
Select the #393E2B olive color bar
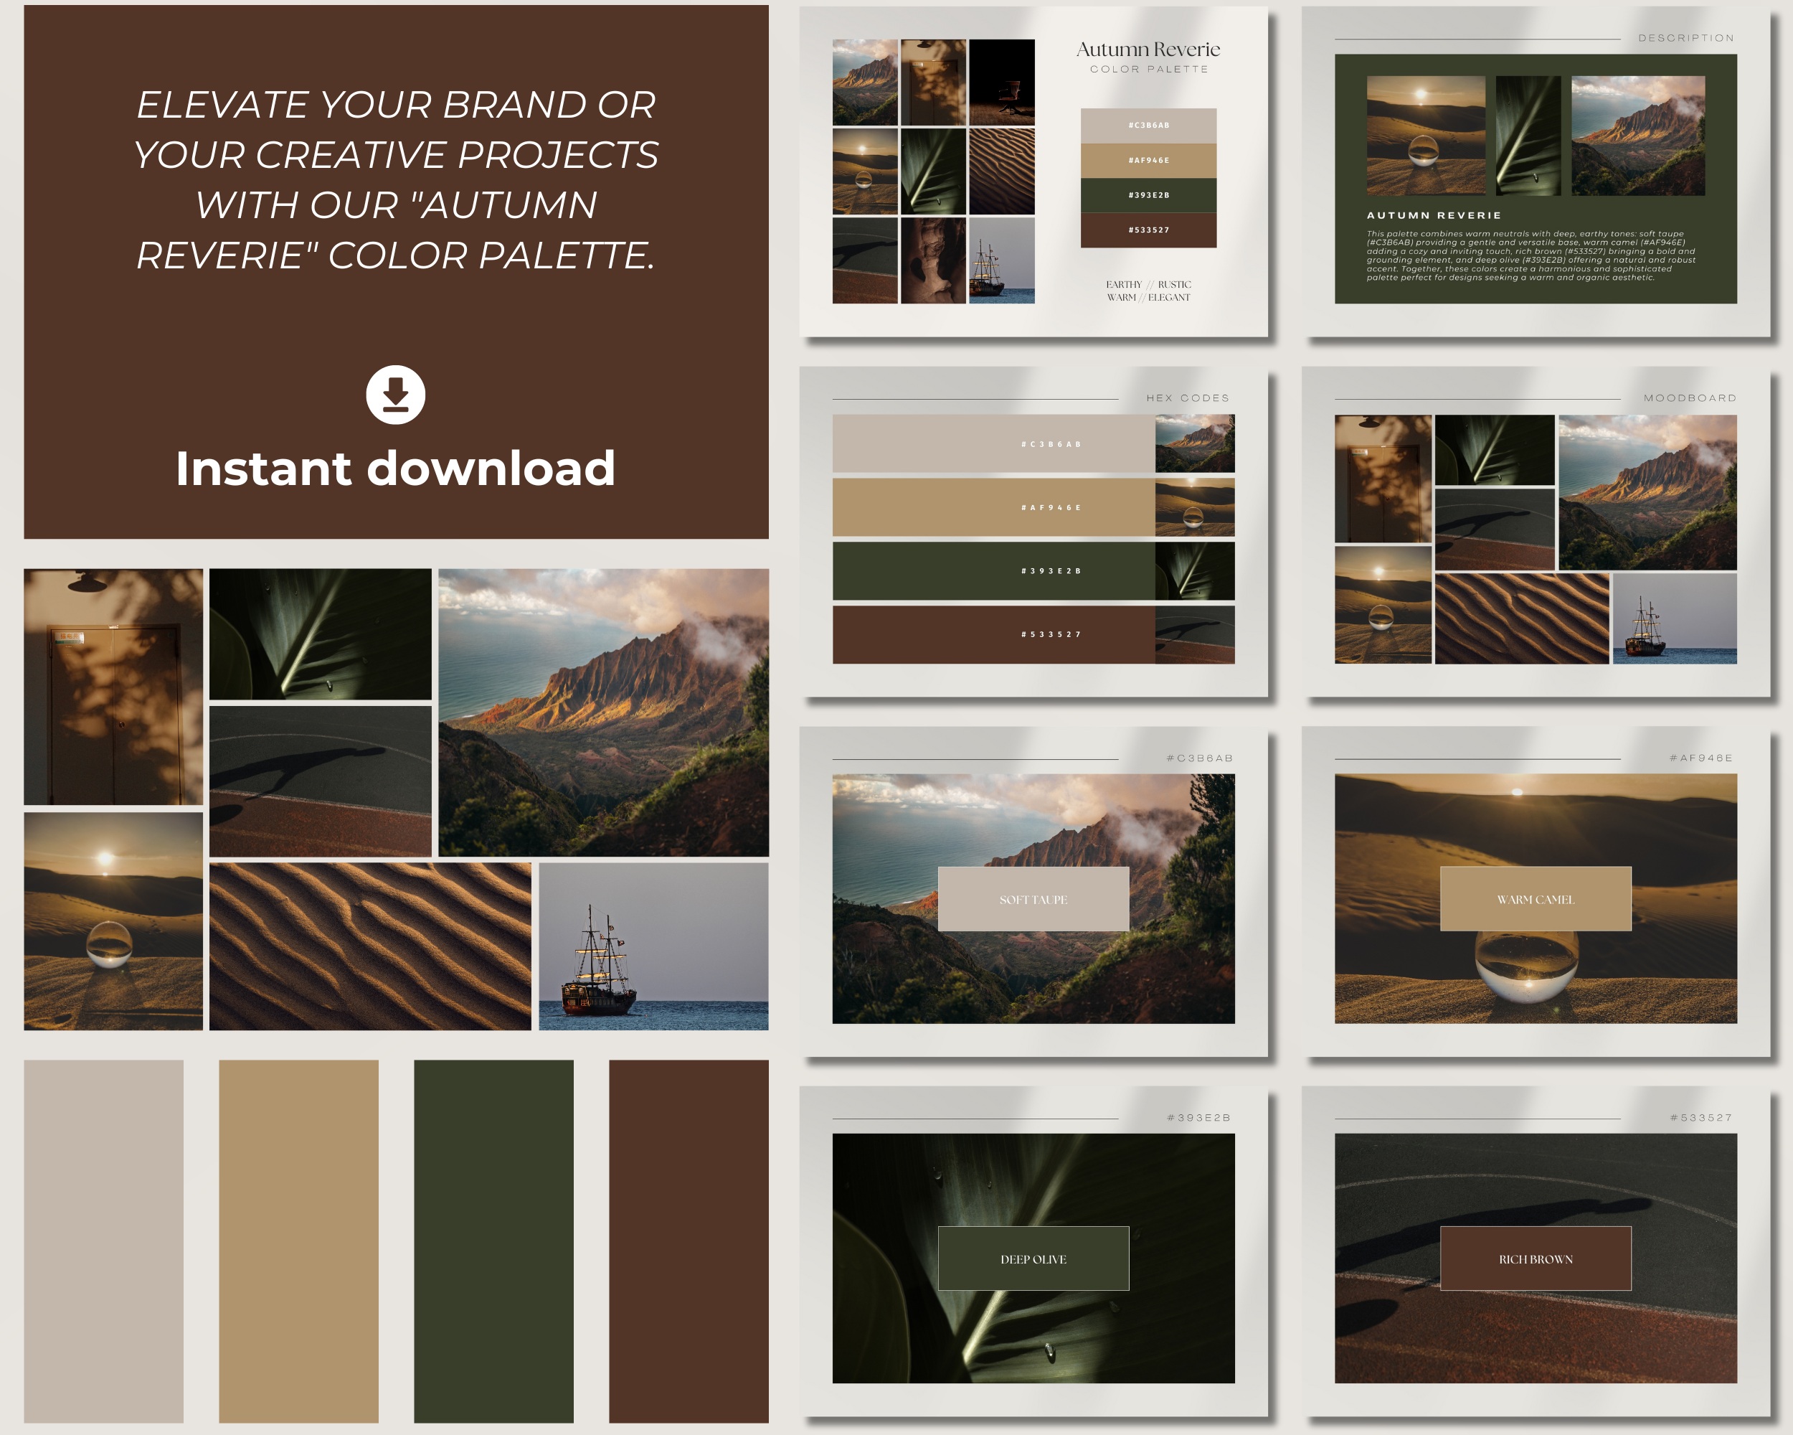[x=1051, y=572]
